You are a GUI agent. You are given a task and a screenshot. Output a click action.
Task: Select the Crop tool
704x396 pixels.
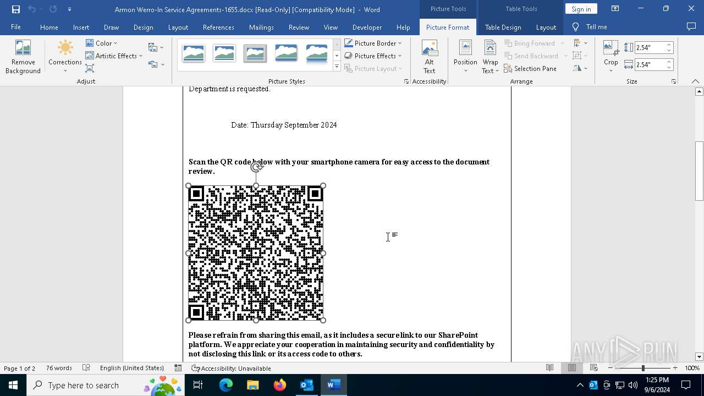click(x=610, y=57)
